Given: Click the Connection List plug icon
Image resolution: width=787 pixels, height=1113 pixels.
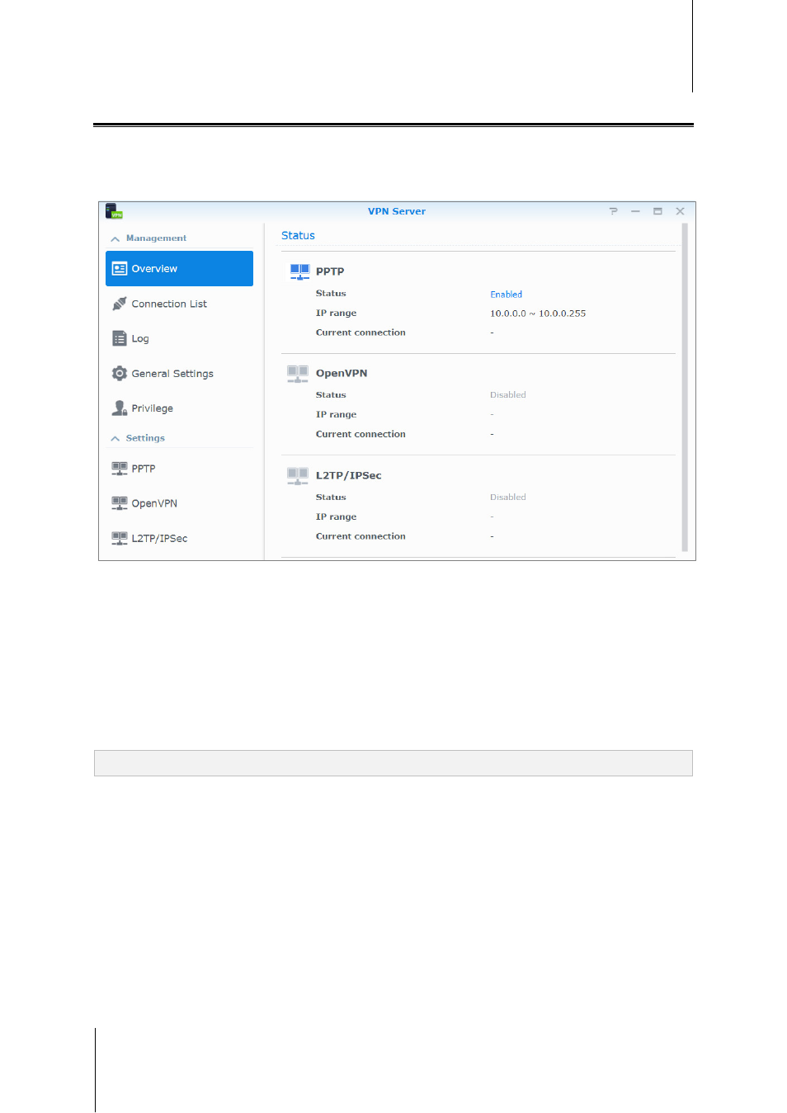Looking at the screenshot, I should (120, 304).
